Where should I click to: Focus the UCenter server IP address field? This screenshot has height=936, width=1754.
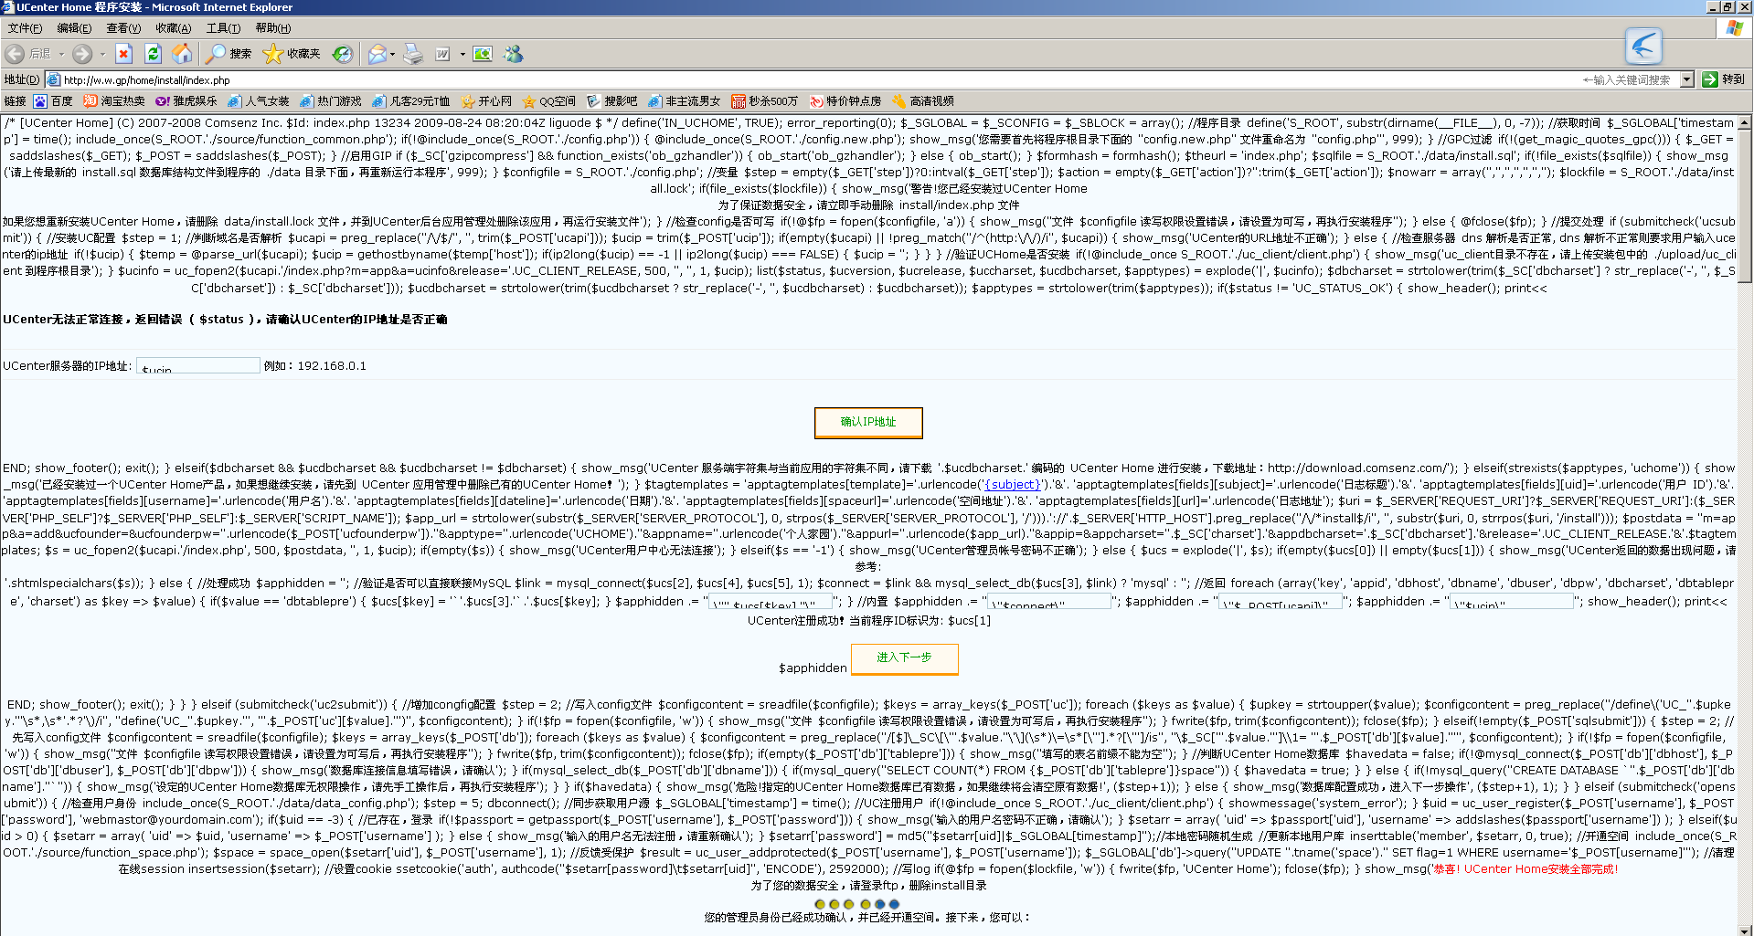point(197,365)
